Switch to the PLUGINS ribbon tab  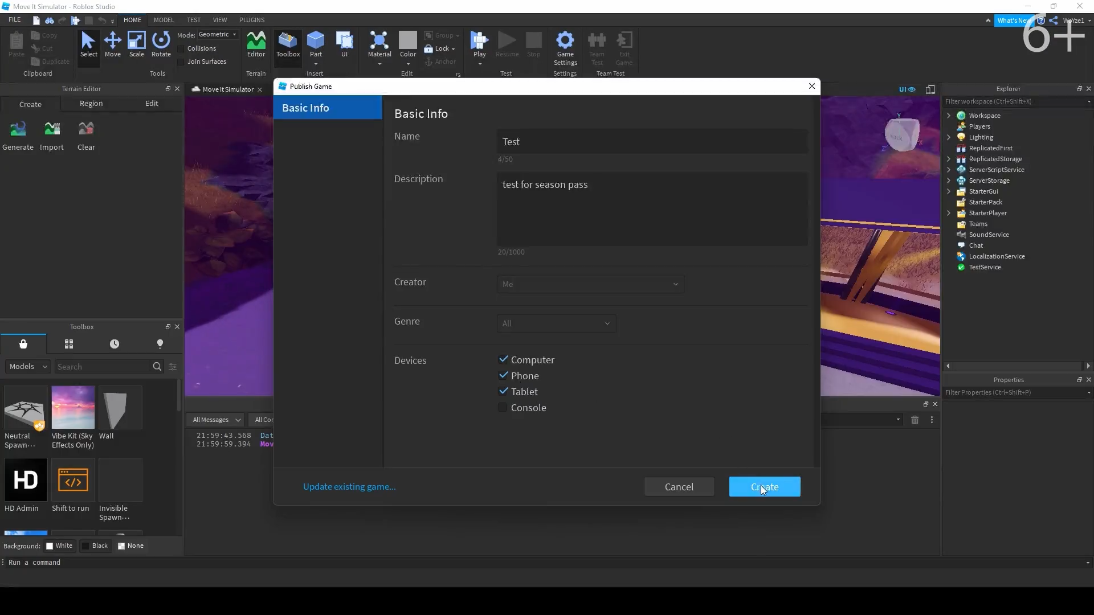[x=252, y=20]
